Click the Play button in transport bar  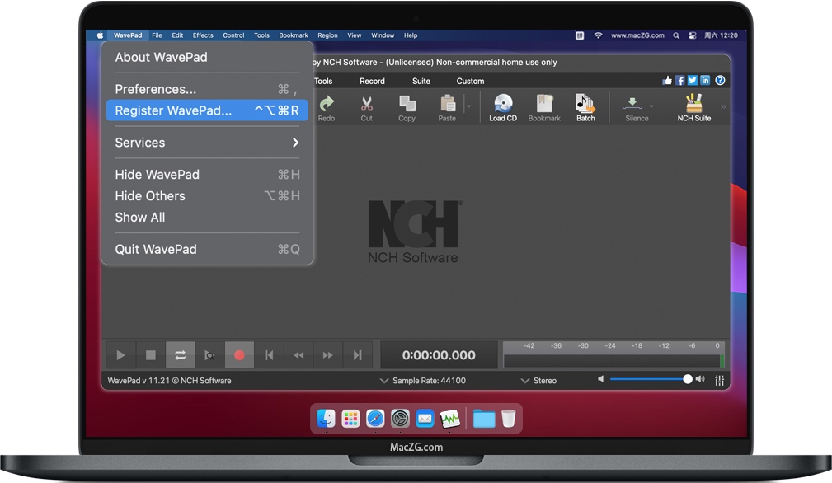tap(121, 355)
